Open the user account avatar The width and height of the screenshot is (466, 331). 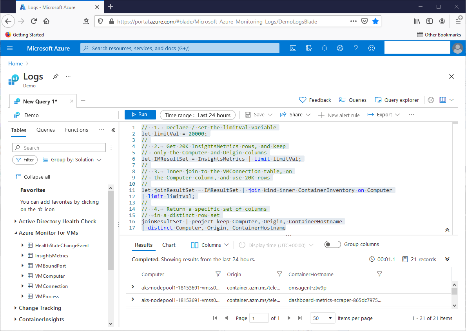coord(458,48)
